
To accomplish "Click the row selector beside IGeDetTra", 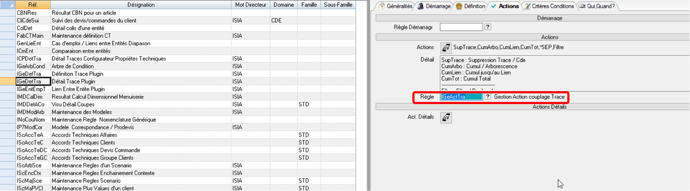I will (7, 81).
